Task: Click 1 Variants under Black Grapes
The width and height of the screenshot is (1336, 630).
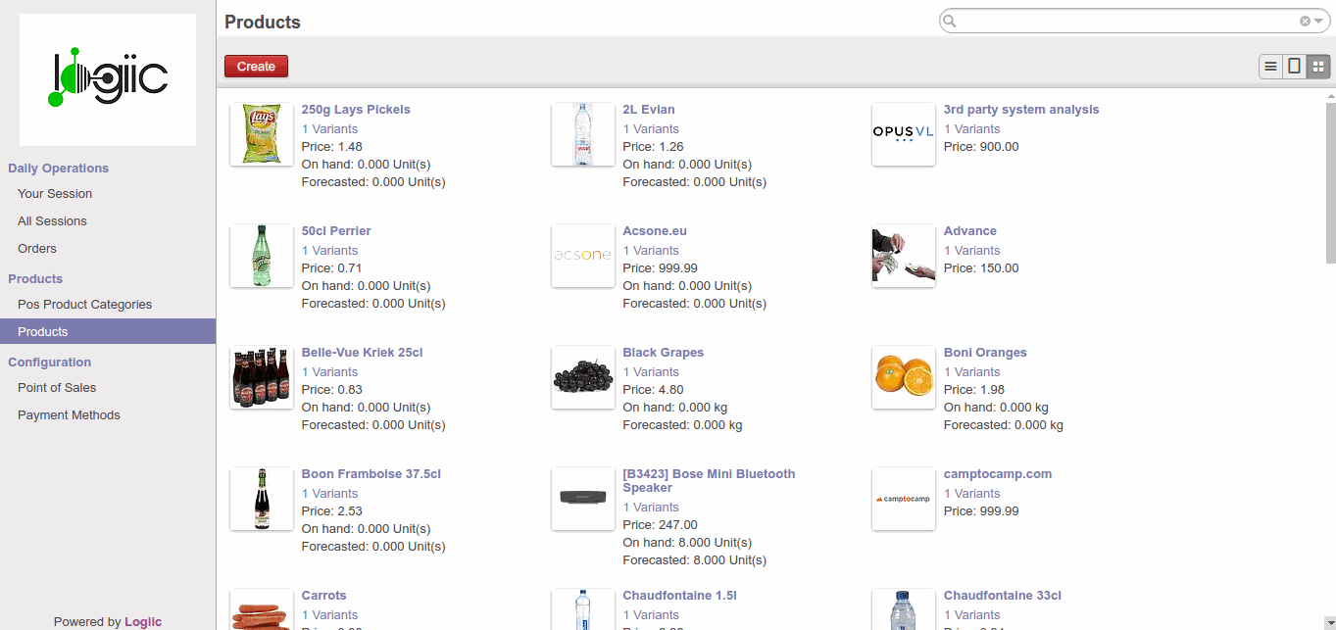Action: [651, 372]
